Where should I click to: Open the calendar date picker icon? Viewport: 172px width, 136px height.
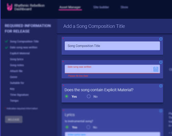click(x=156, y=69)
